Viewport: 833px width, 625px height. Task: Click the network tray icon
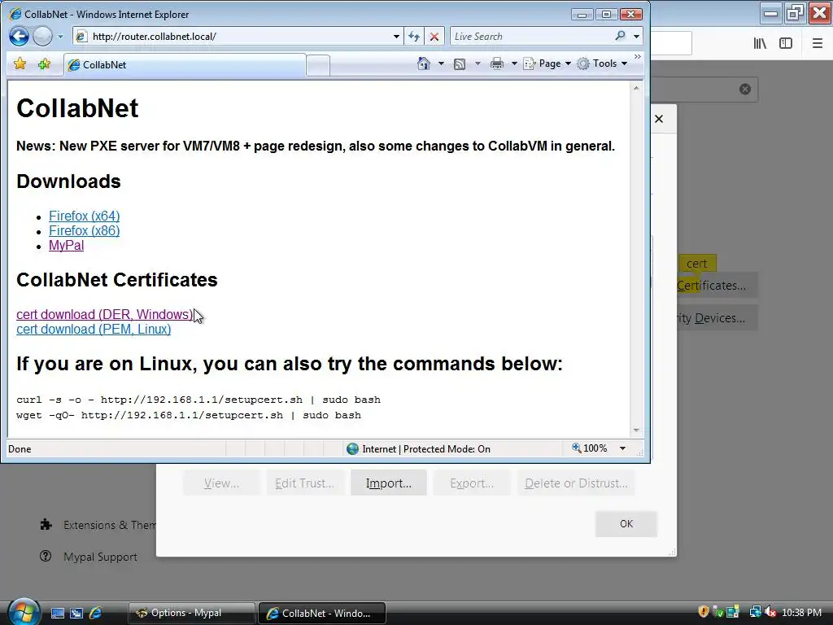pyautogui.click(x=755, y=612)
